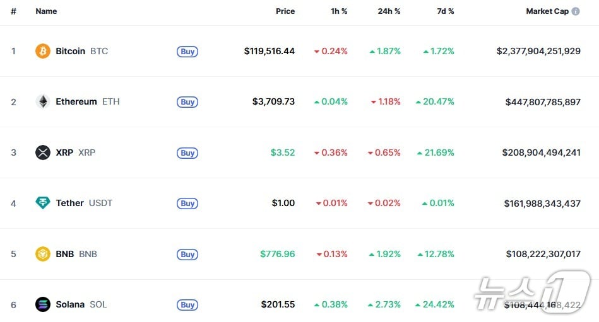This screenshot has height=322, width=599.
Task: Sort by the Price column header
Action: tap(285, 11)
